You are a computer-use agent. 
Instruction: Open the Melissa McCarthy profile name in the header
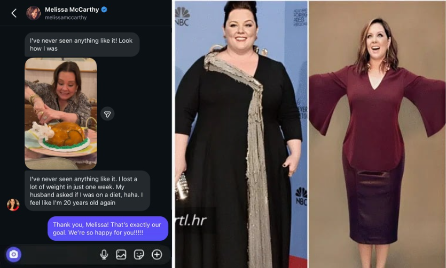72,10
